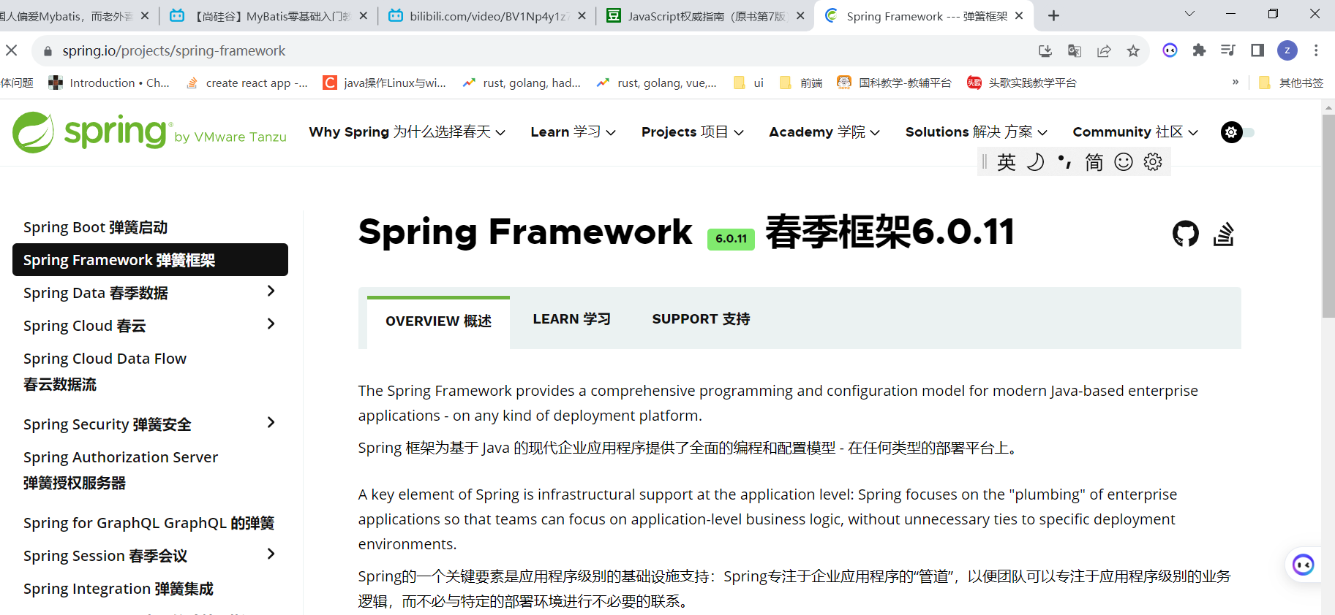The image size is (1335, 615).
Task: Bookmark this page with star icon
Action: (1133, 51)
